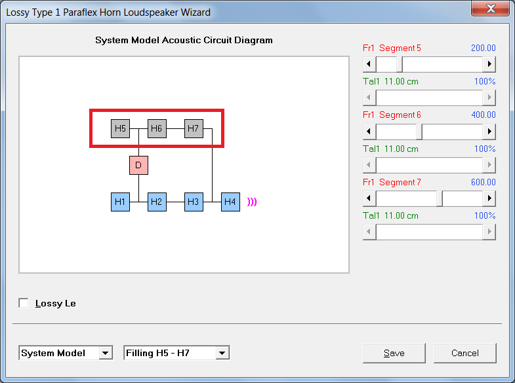The image size is (515, 383).
Task: Click the Fr1 Segment 7 label
Action: [x=392, y=182]
